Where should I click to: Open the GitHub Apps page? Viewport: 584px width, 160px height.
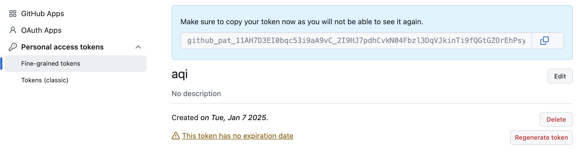43,14
